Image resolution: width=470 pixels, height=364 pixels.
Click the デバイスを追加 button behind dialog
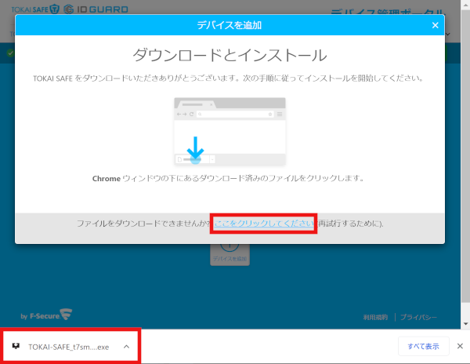[230, 254]
